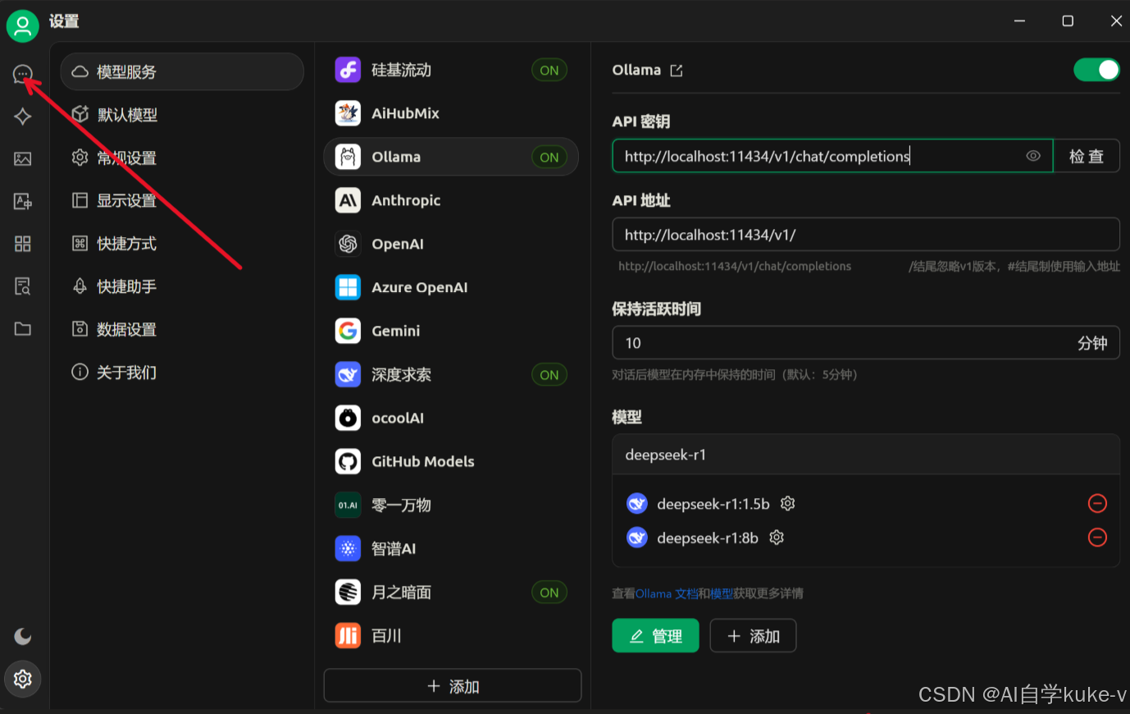Image resolution: width=1130 pixels, height=714 pixels.
Task: Select the 智谱AI provider
Action: click(x=451, y=548)
